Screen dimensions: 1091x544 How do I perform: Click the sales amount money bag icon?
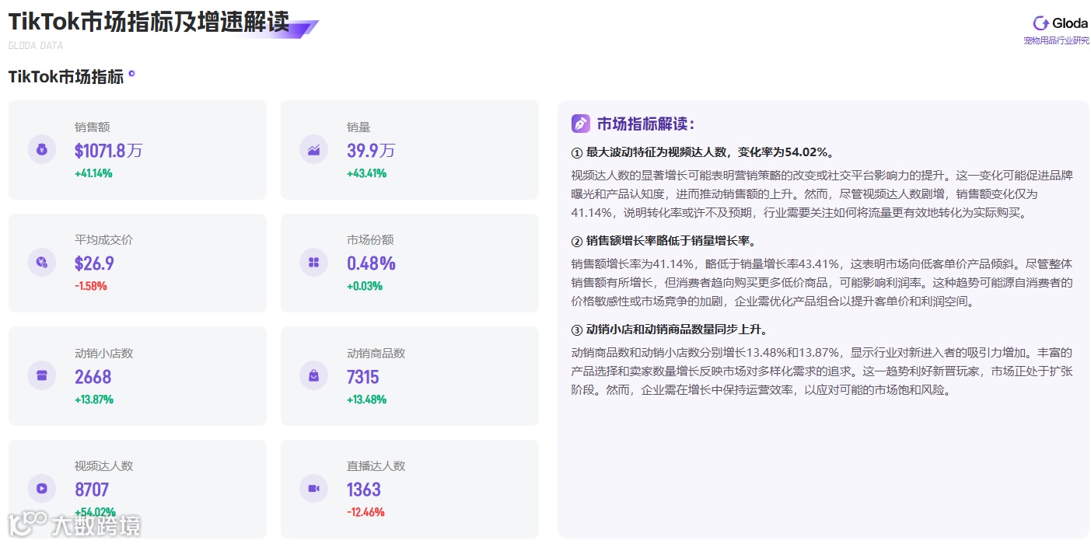42,150
